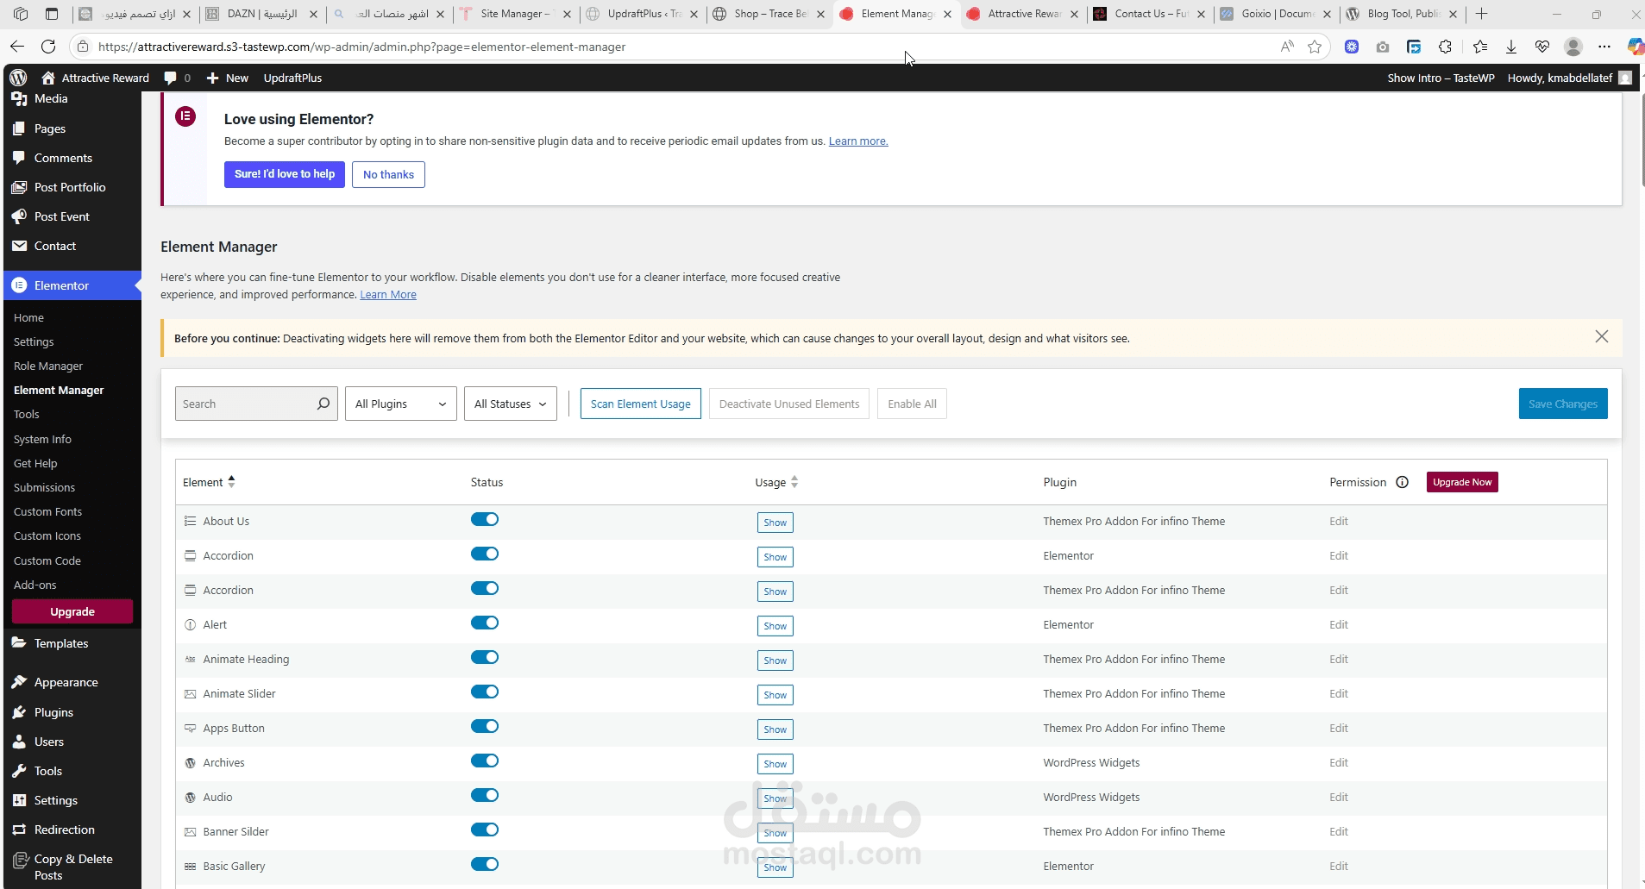Add page to favorites star icon
The image size is (1645, 889).
(x=1315, y=47)
